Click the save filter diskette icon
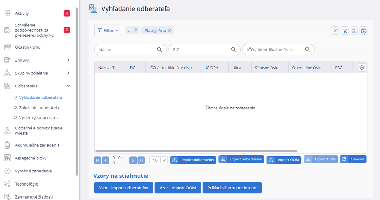The height and width of the screenshot is (200, 380). point(354,31)
